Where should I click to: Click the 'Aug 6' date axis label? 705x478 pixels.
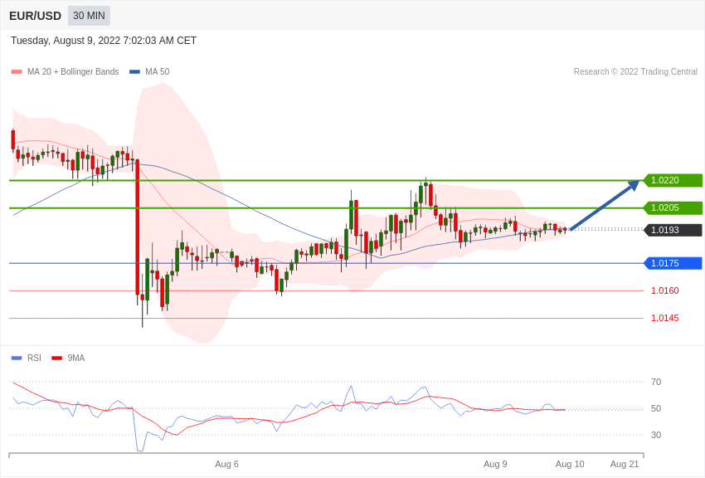[x=226, y=464]
